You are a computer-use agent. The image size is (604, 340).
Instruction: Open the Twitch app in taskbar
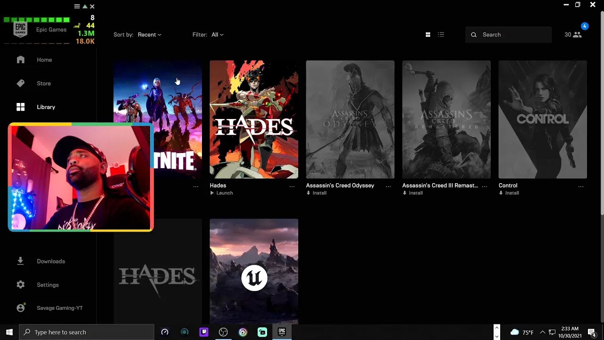coord(204,332)
